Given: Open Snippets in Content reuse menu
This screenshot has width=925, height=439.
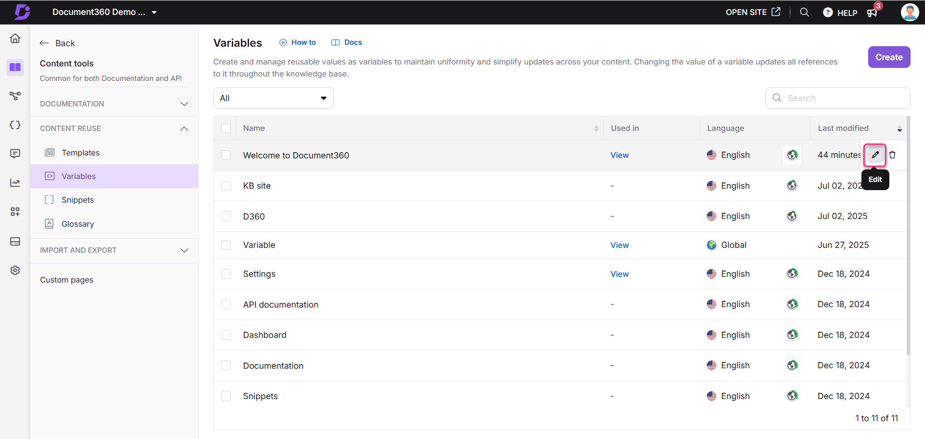Looking at the screenshot, I should 114,200.
